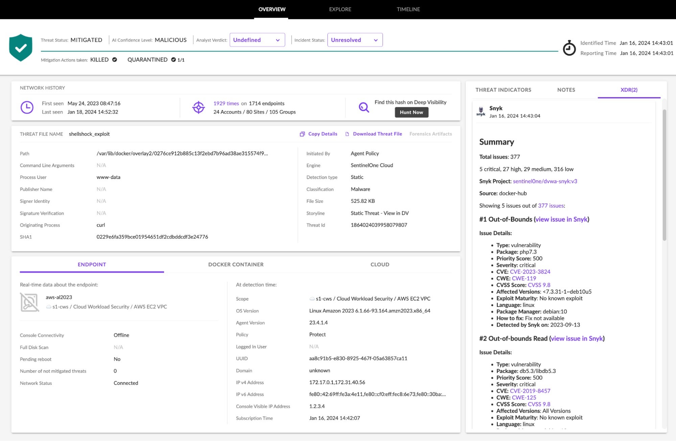676x441 pixels.
Task: Click the Deep Visibility magnifier icon
Action: [364, 108]
